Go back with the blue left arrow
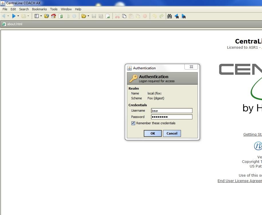 pyautogui.click(x=3, y=16)
